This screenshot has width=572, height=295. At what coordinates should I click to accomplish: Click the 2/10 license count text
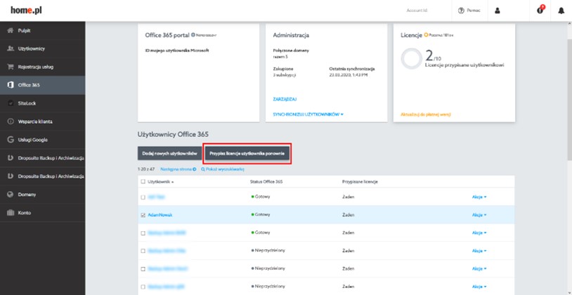pos(434,55)
